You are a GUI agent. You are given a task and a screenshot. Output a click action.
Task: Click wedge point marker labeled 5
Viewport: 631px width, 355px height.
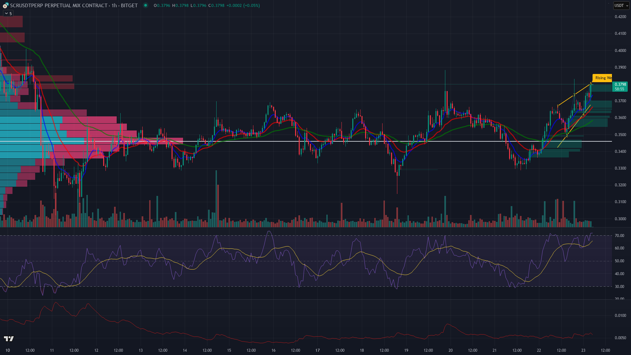click(x=591, y=84)
